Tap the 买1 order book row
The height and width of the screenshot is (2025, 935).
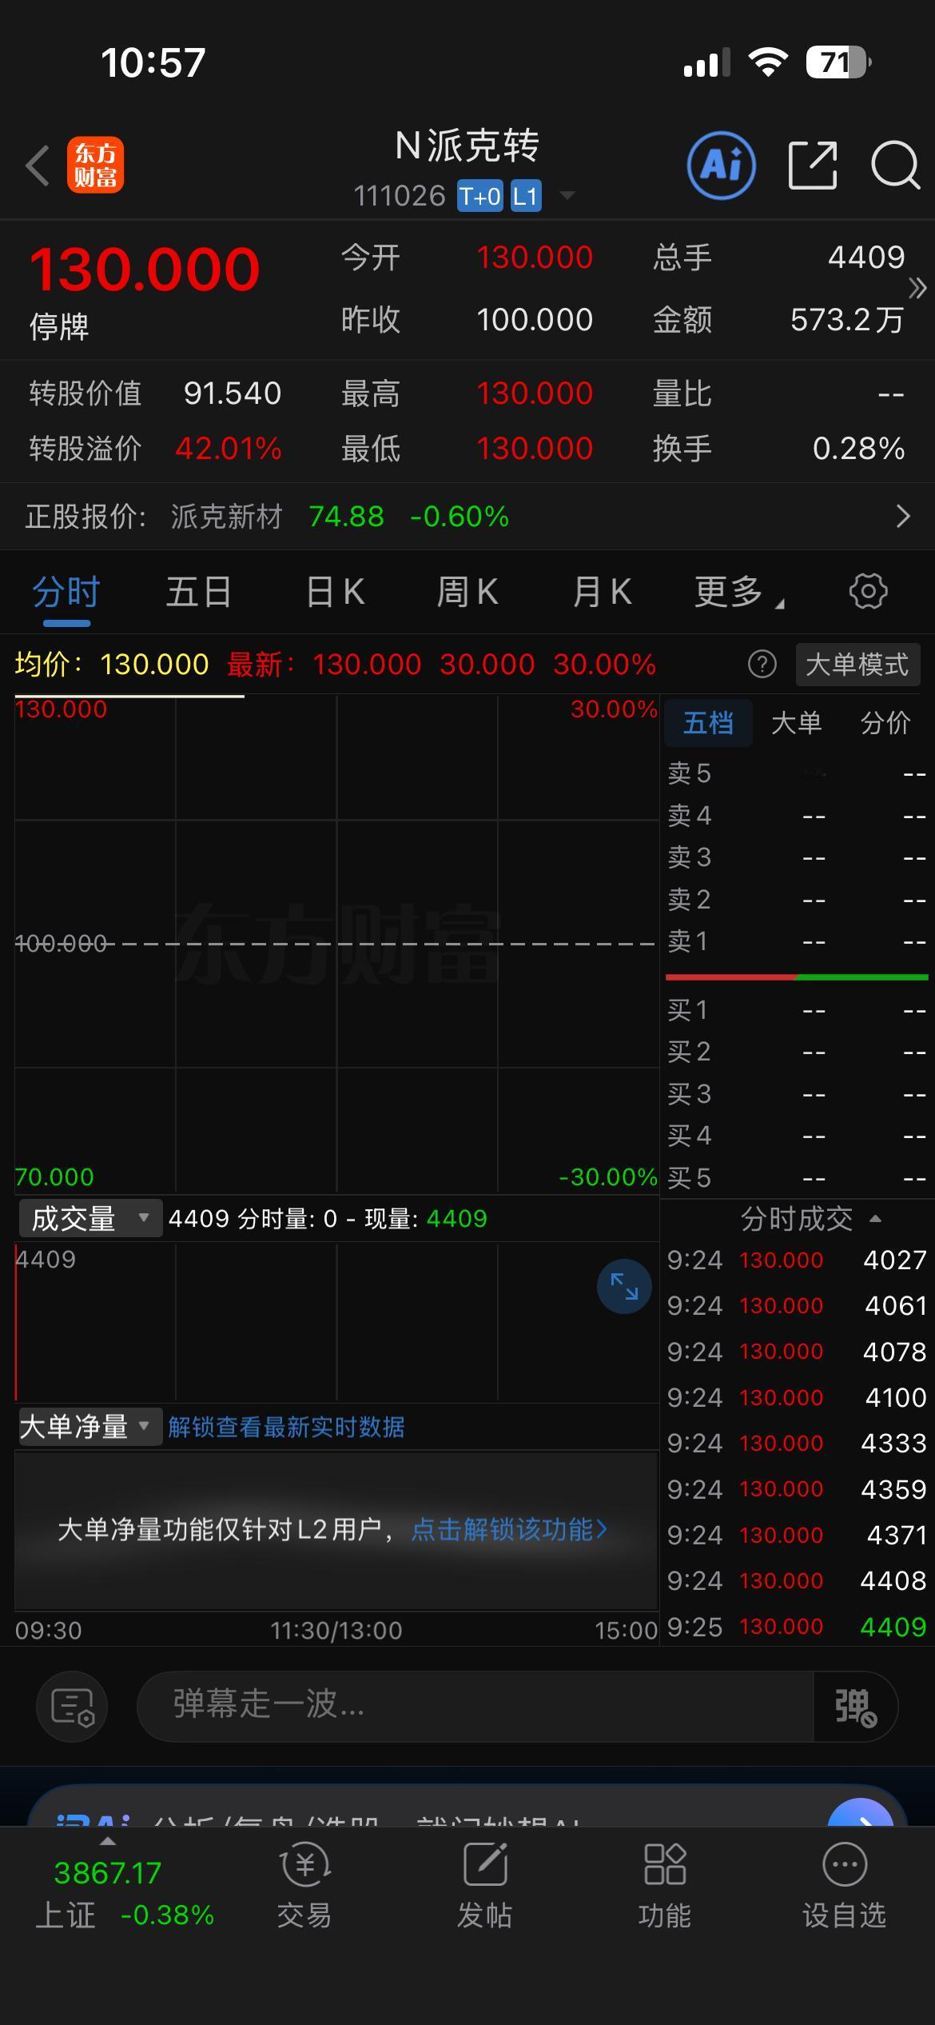coord(797,1010)
